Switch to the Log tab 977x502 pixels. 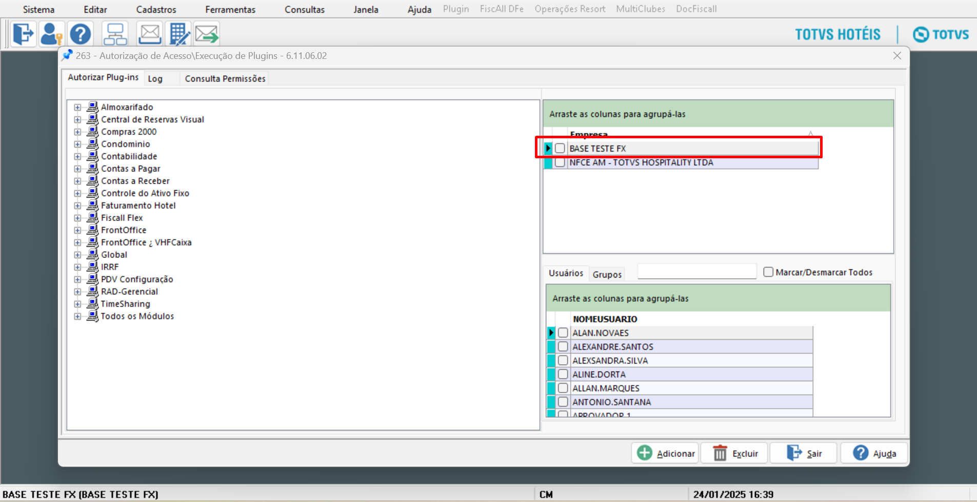(x=155, y=78)
